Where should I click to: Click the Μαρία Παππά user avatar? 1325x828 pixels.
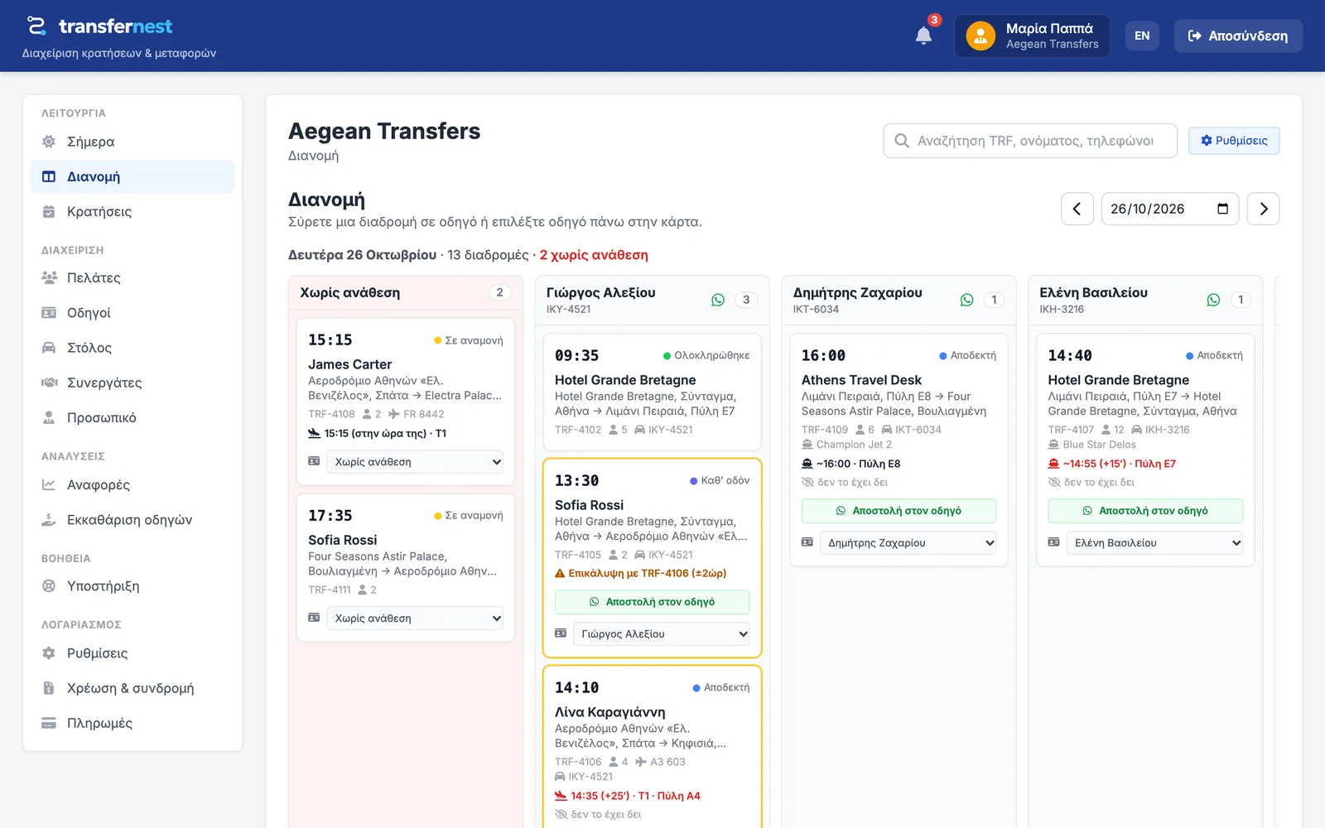point(980,36)
